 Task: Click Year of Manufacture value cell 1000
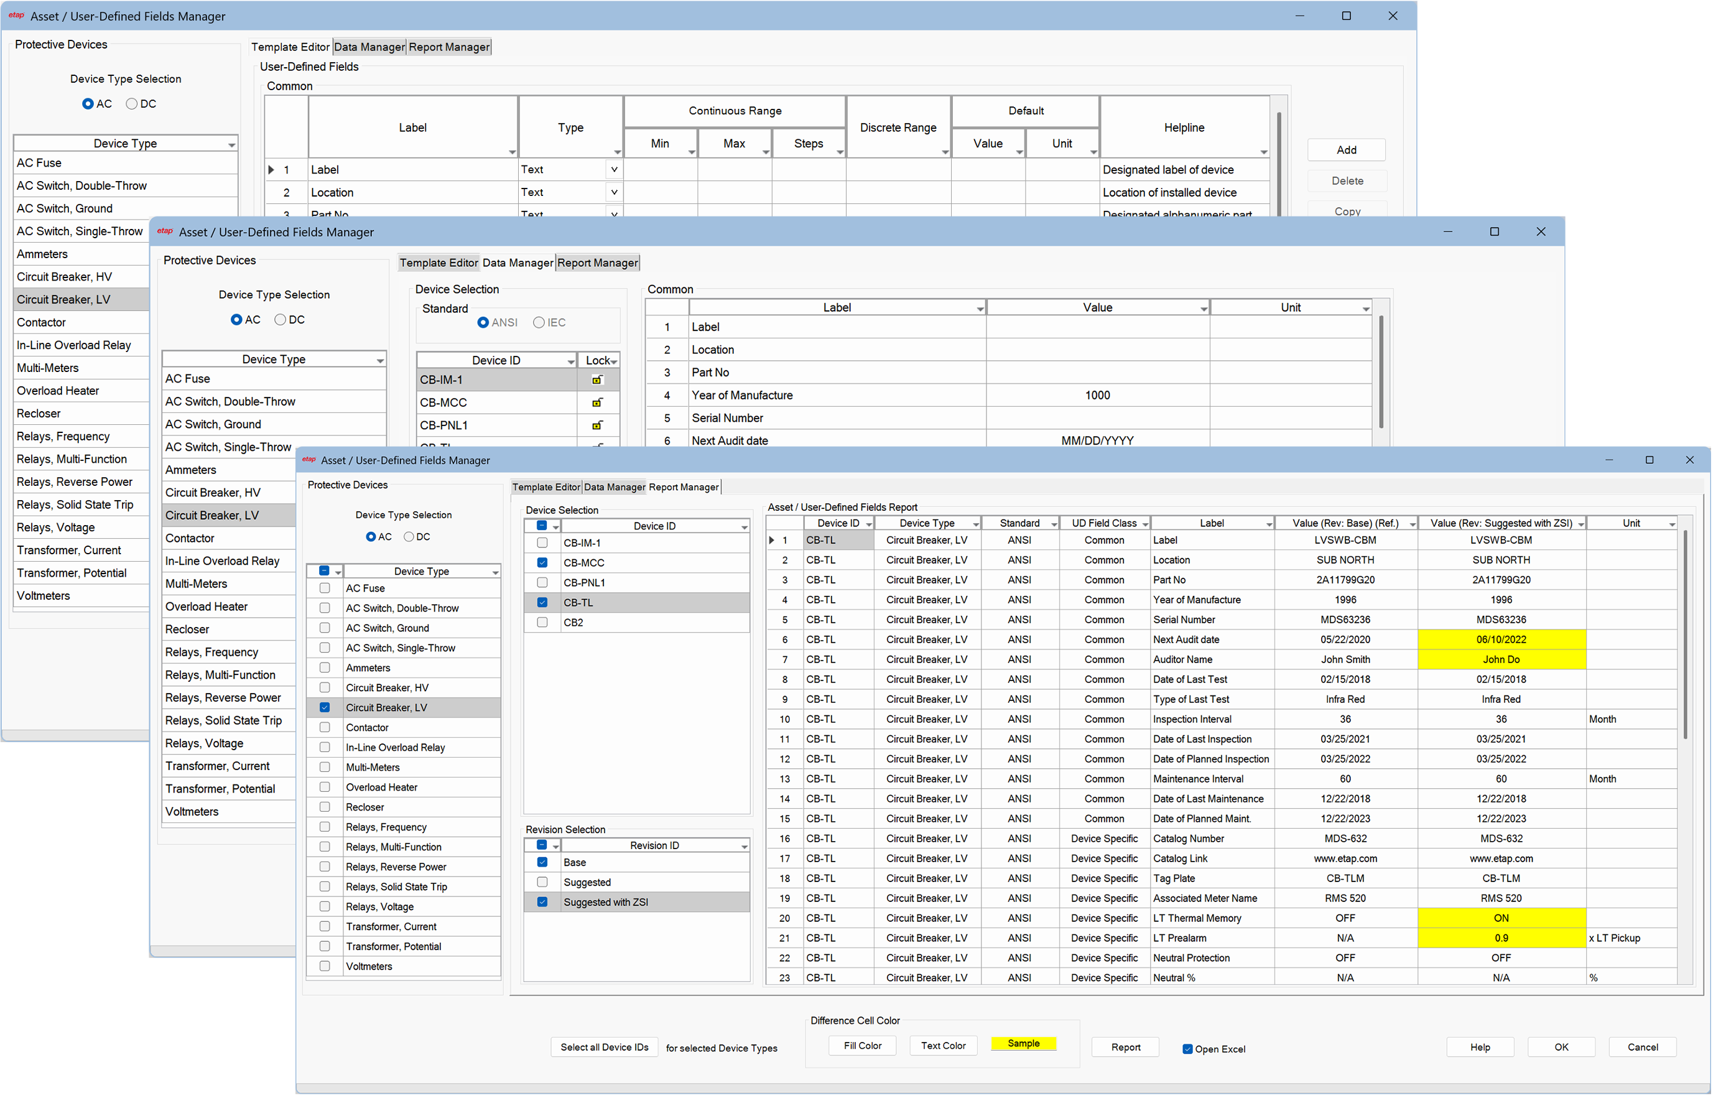click(x=1097, y=395)
